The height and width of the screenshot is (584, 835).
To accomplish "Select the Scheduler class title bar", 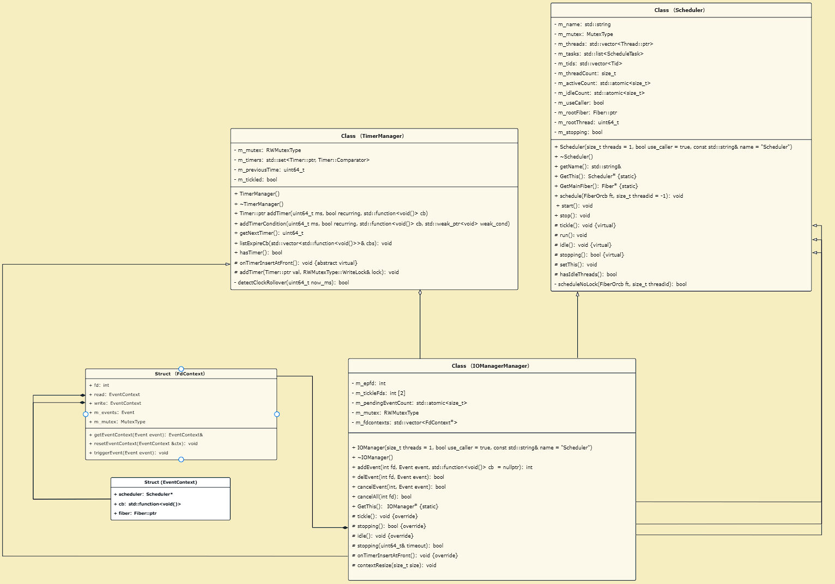I will pos(680,10).
